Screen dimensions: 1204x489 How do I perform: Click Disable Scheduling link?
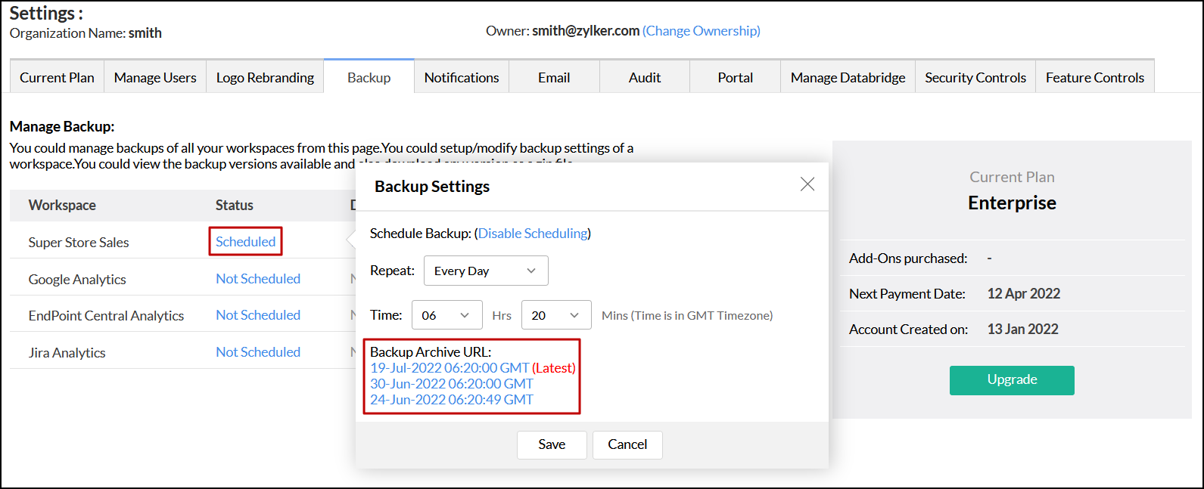(x=533, y=234)
